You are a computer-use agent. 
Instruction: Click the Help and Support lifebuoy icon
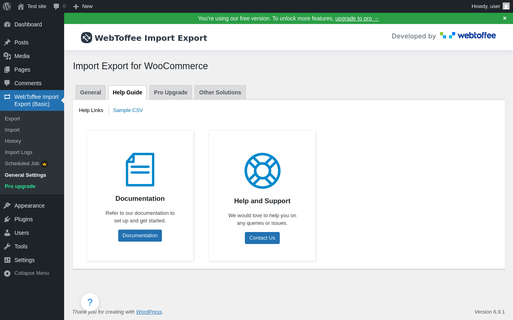click(263, 171)
